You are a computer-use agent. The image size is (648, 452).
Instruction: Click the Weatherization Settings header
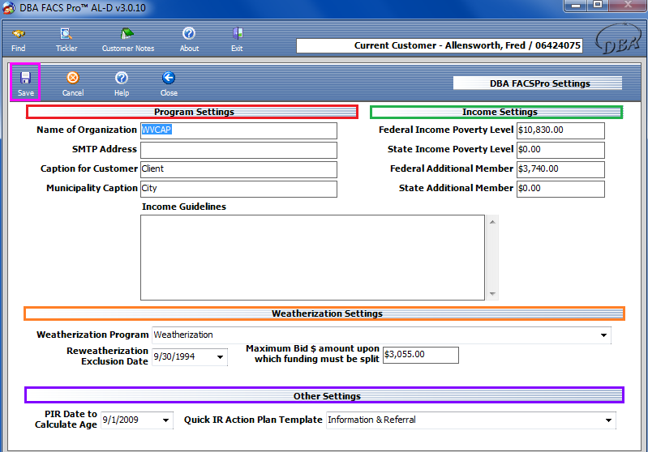click(x=324, y=313)
